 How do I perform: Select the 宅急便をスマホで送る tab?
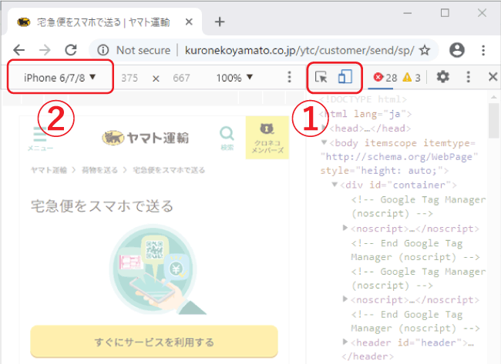[104, 22]
